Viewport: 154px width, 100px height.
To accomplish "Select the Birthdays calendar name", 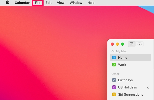I will coord(125,80).
